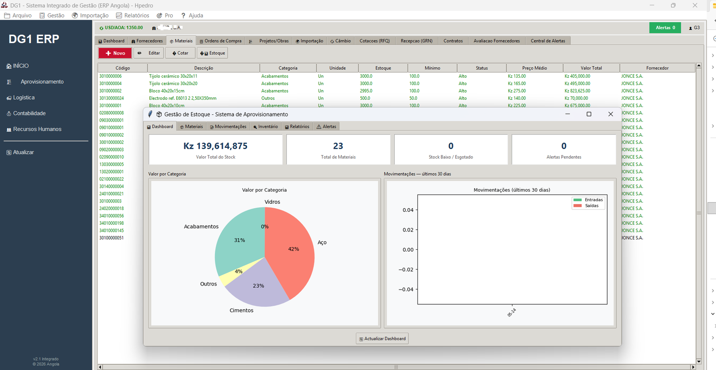716x370 pixels.
Task: Open Estoque from the toolbar
Action: point(213,53)
